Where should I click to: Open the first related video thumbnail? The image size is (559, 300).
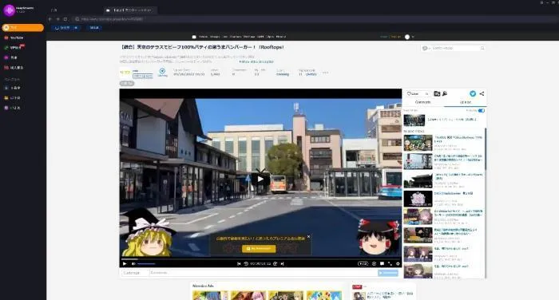pyautogui.click(x=418, y=143)
